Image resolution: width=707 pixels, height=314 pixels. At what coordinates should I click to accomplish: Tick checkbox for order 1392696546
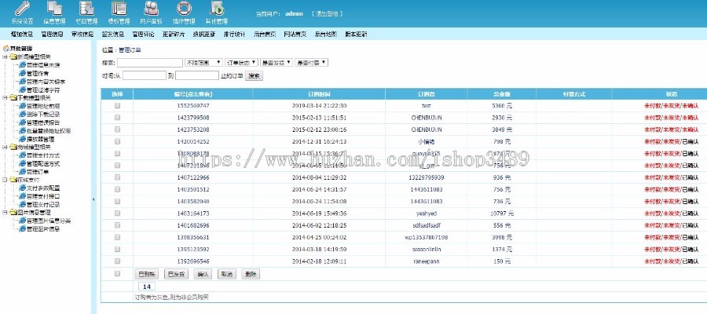[117, 261]
